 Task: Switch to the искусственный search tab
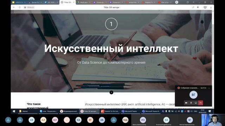[132, 2]
